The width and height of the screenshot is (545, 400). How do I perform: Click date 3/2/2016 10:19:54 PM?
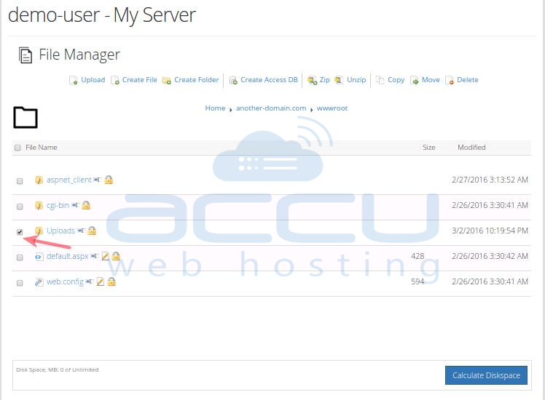[490, 231]
